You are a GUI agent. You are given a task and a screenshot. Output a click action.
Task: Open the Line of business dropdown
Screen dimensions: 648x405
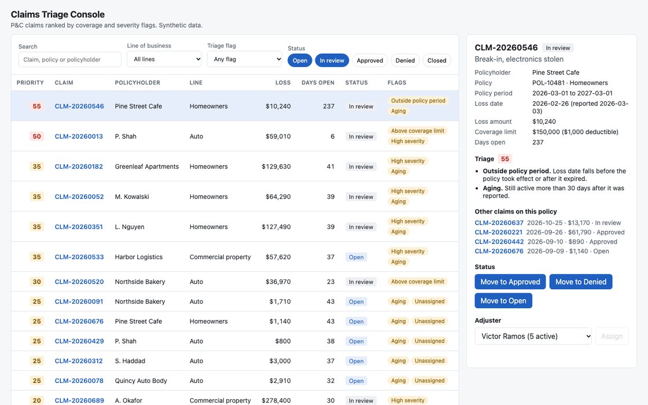(164, 59)
